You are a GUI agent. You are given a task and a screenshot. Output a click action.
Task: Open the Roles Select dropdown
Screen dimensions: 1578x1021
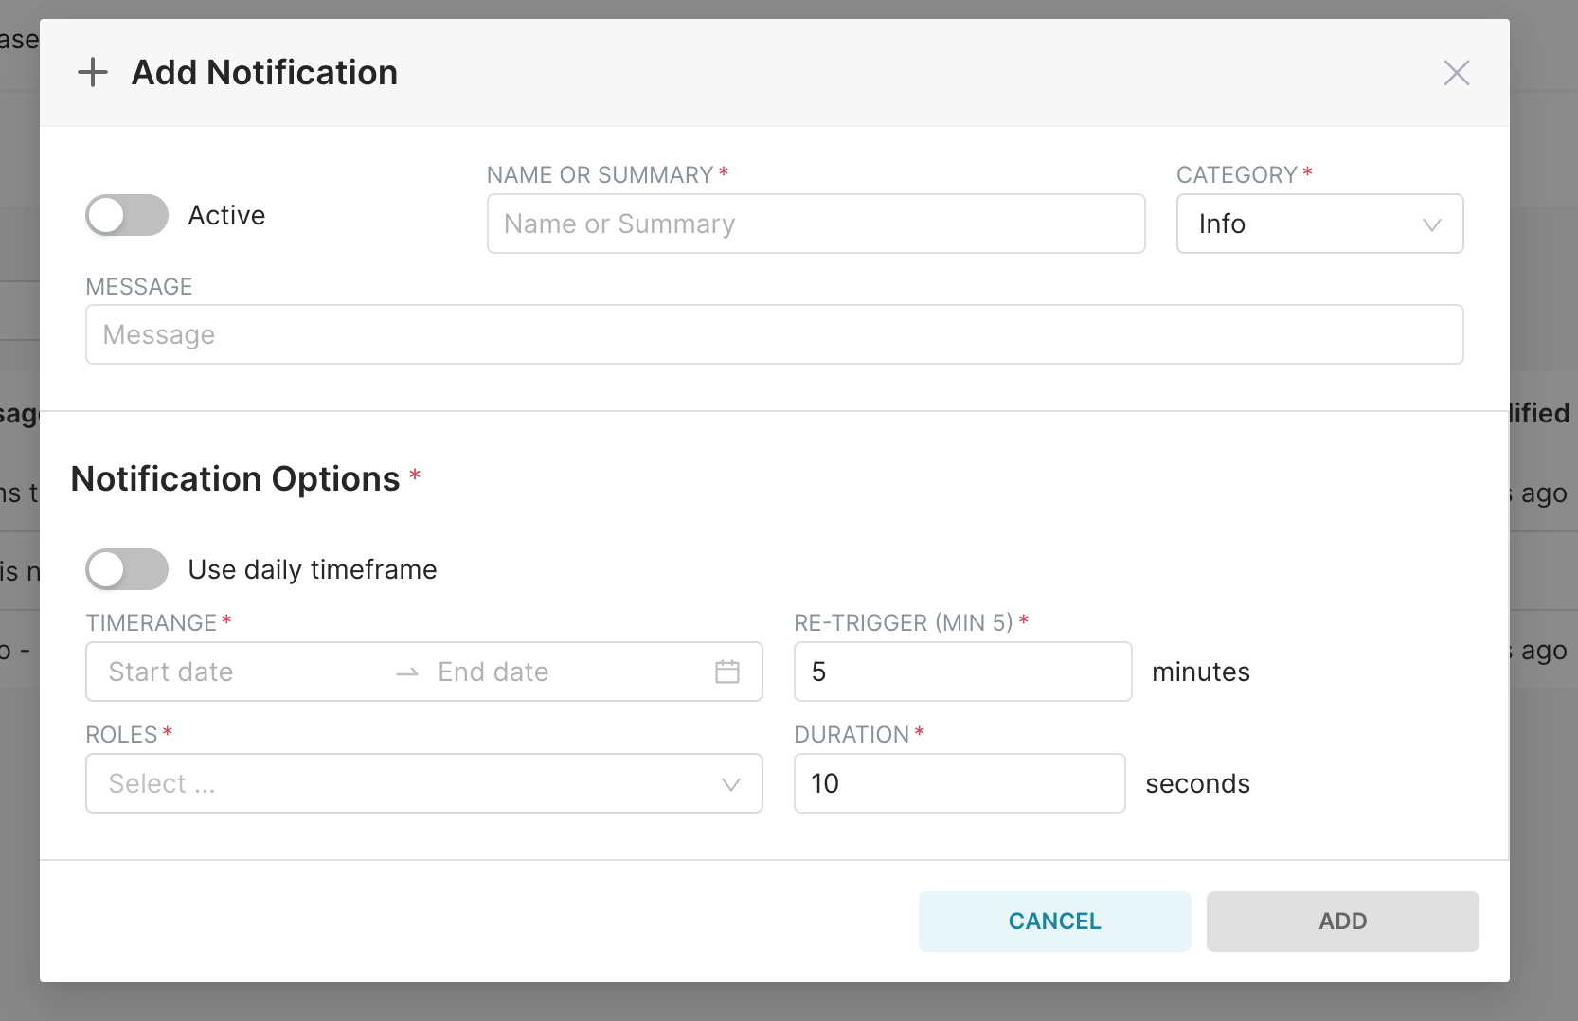[423, 784]
